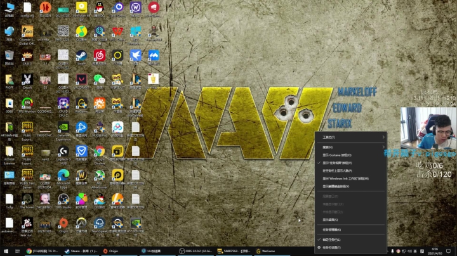Open the Origin desktop shortcut icon
This screenshot has width=457, height=256.
tap(63, 226)
